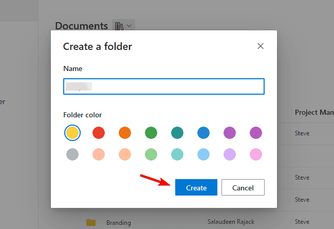
Task: Pick the orange folder color swatch
Action: pos(125,133)
